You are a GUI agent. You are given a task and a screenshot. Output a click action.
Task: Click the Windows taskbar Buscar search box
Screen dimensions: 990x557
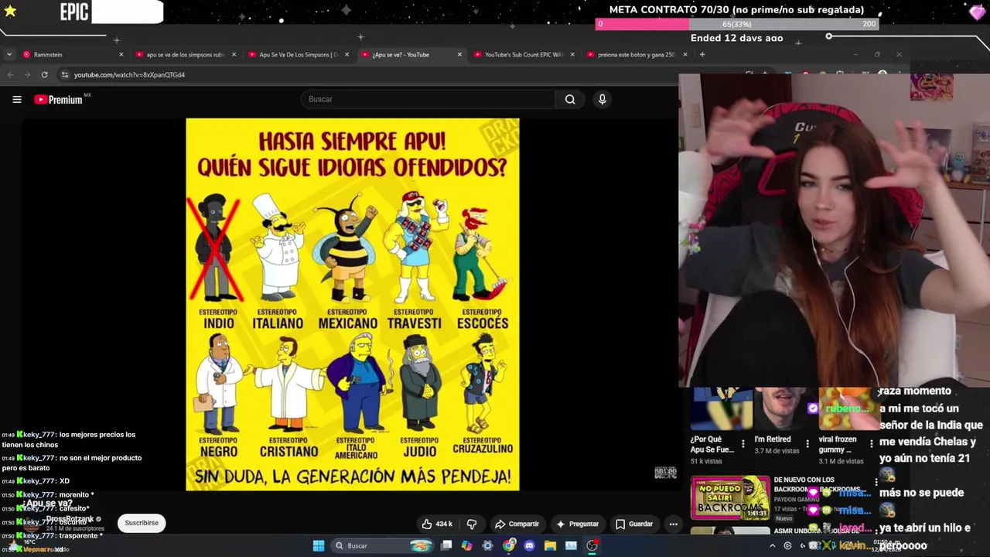pyautogui.click(x=383, y=546)
